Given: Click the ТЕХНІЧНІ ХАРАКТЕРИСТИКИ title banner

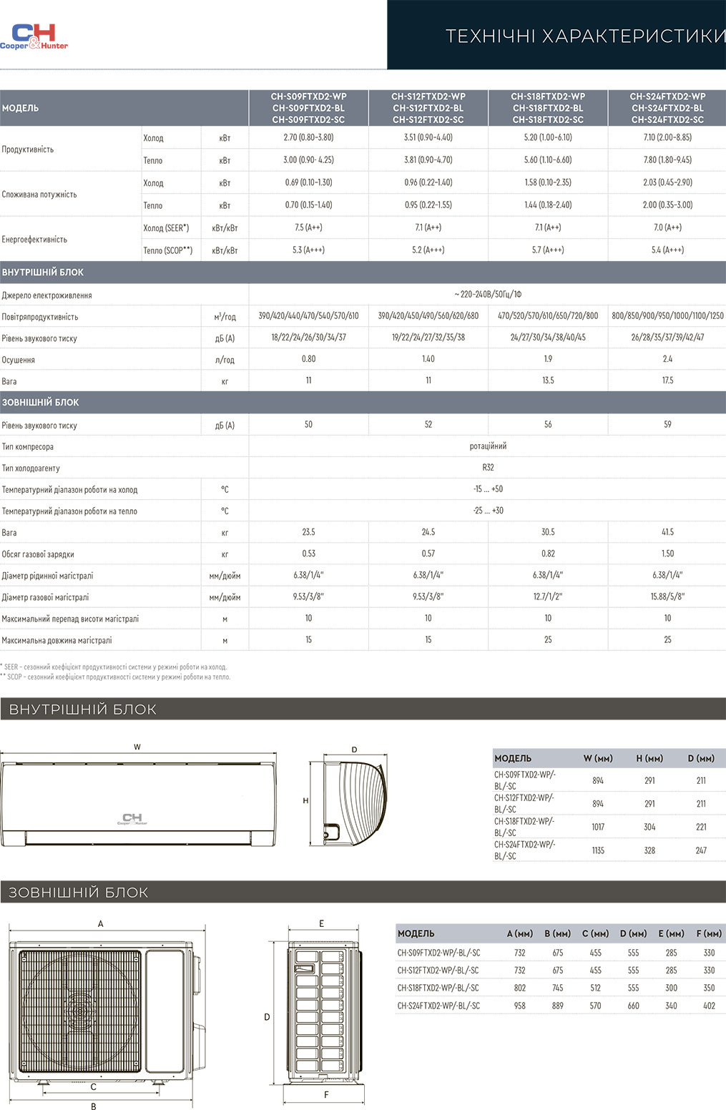Looking at the screenshot, I should pyautogui.click(x=584, y=36).
